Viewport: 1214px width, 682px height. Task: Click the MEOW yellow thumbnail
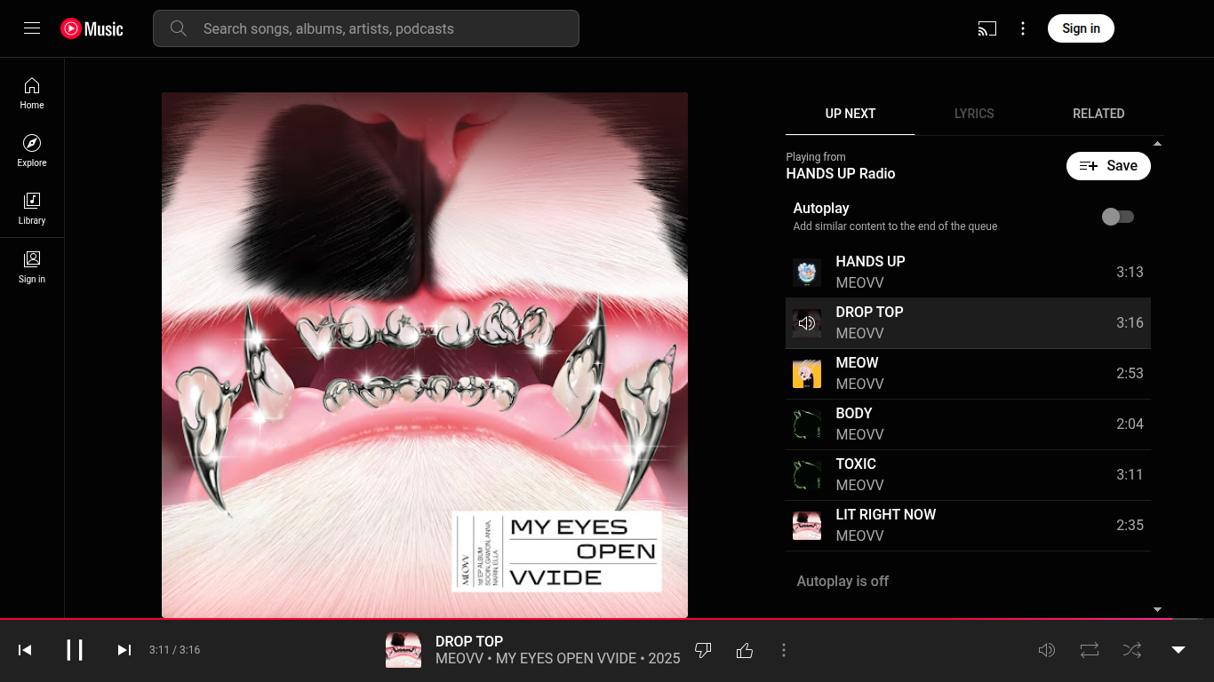tap(807, 374)
